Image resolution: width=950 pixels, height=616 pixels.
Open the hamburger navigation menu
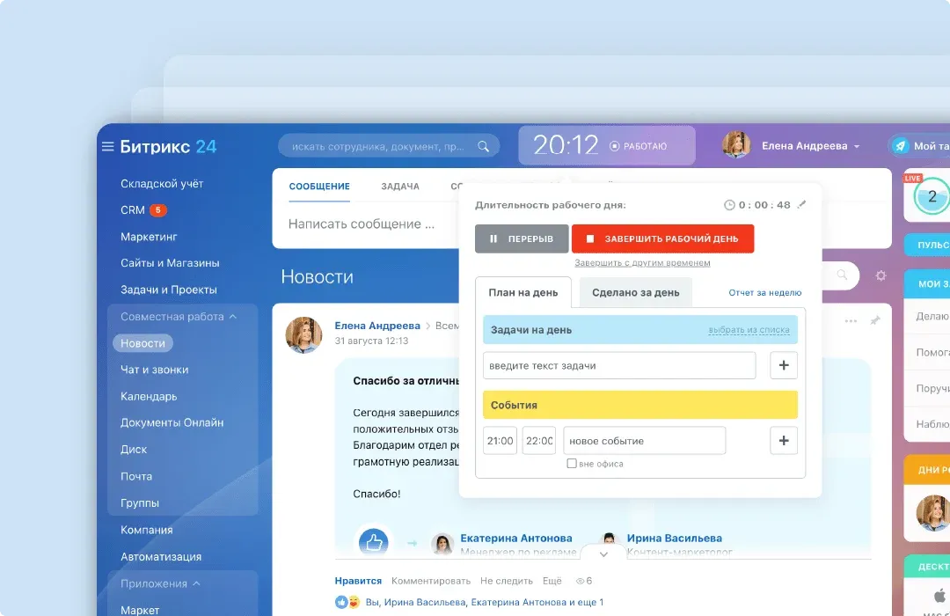(x=108, y=145)
